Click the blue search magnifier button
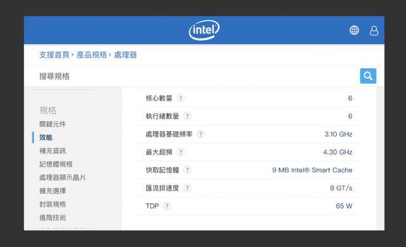Image resolution: width=406 pixels, height=247 pixels. 368,76
